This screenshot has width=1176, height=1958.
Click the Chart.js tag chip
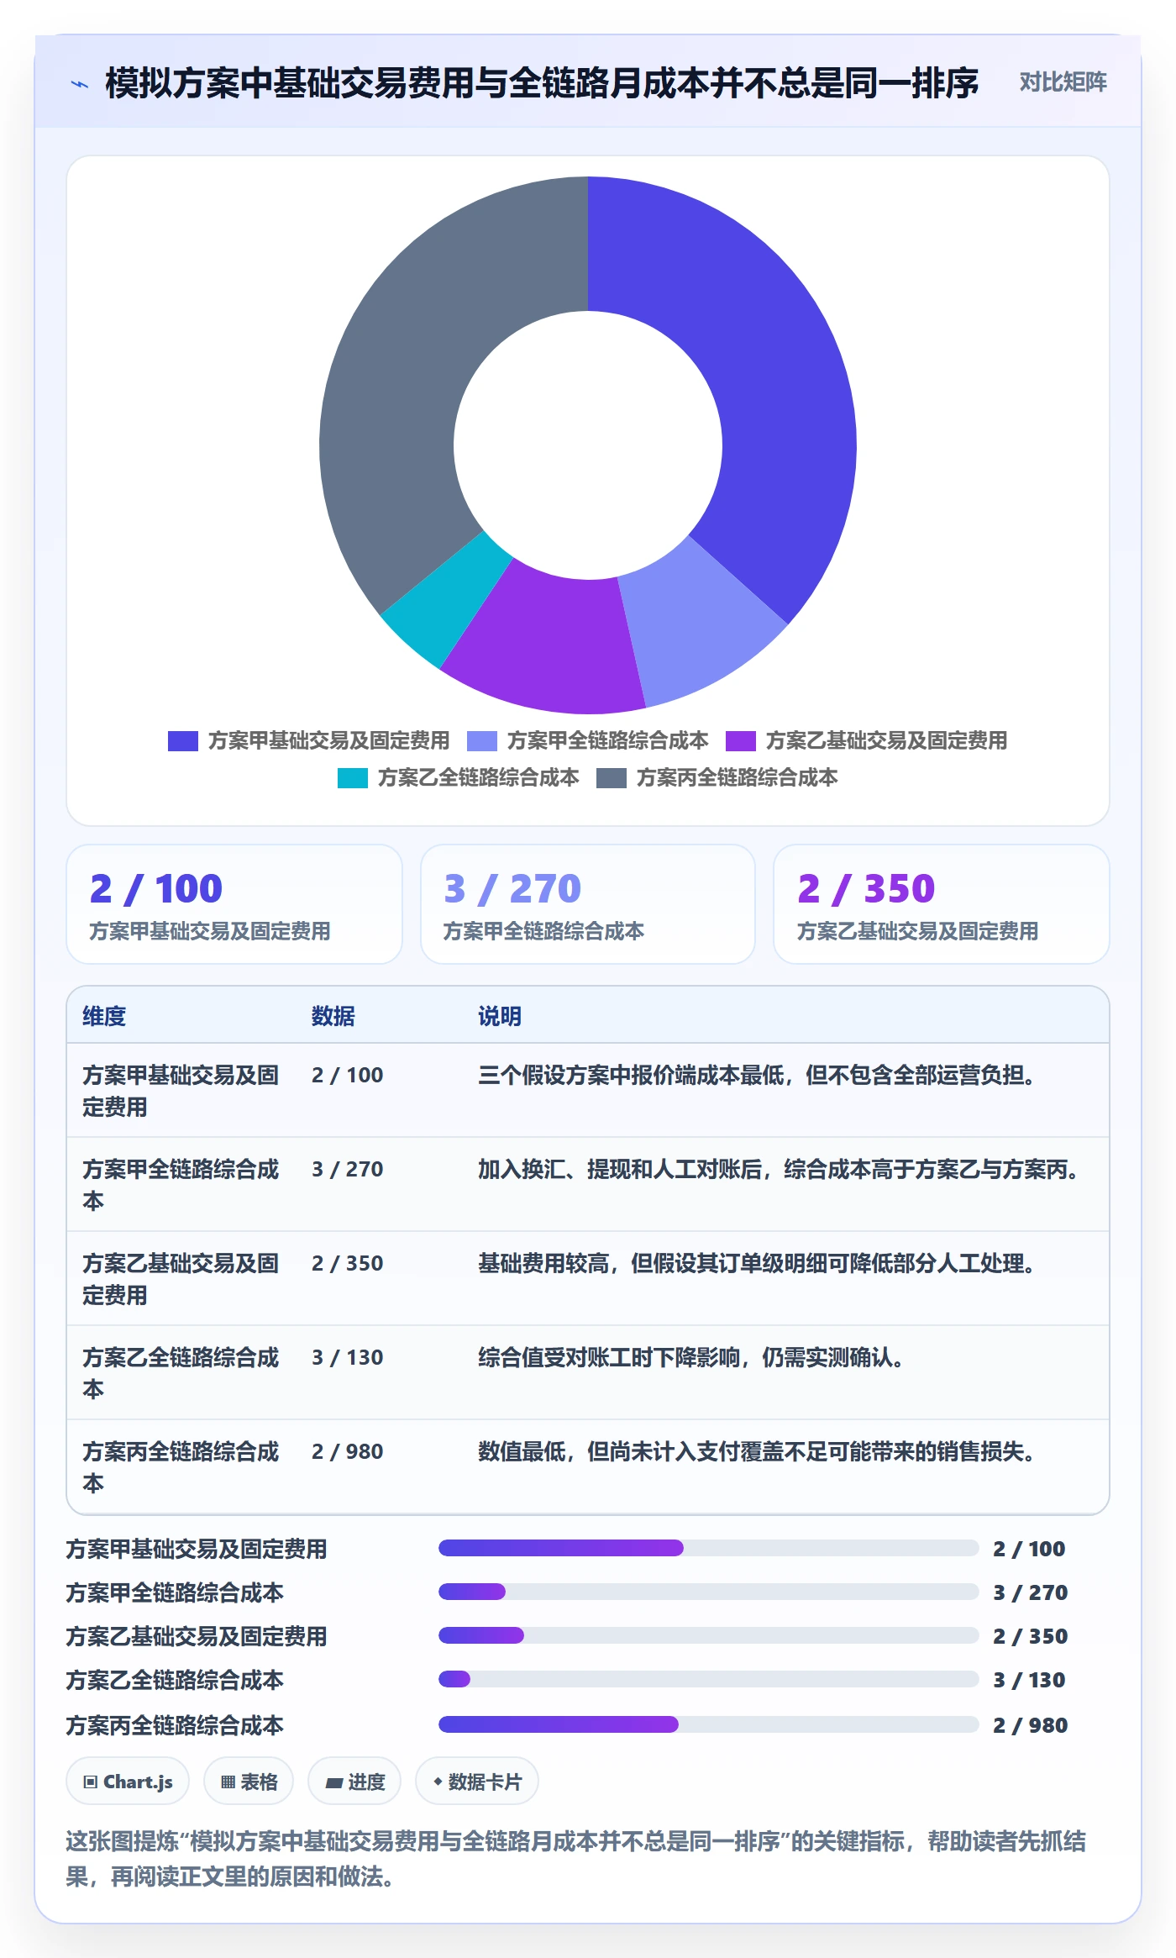(x=128, y=1782)
